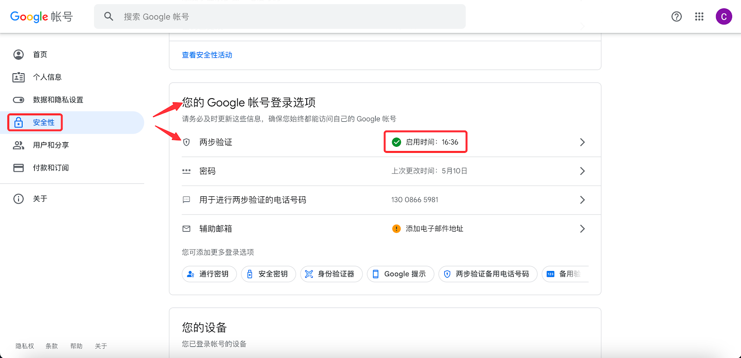741x358 pixels.
Task: Add the Google 提示 login option
Action: click(401, 274)
